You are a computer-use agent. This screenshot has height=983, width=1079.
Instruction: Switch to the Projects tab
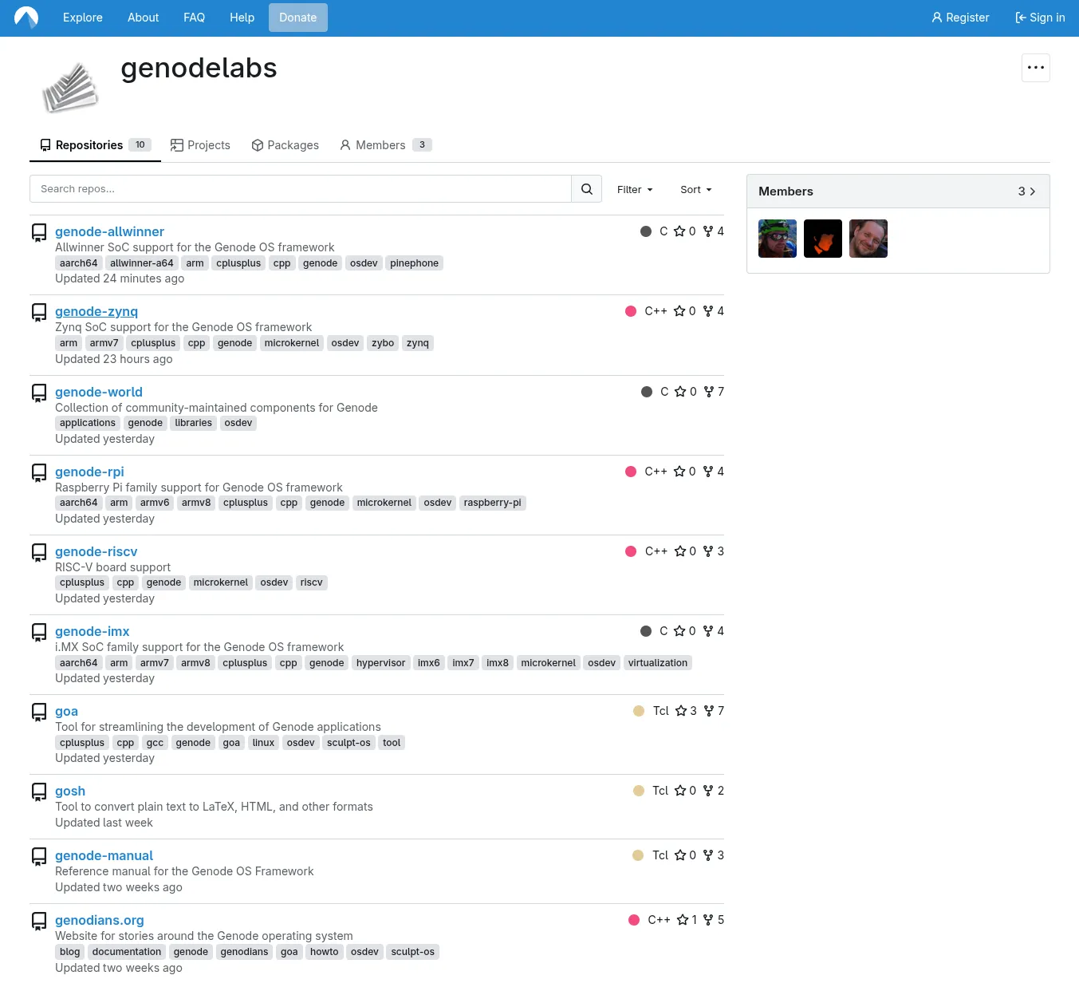pos(200,145)
